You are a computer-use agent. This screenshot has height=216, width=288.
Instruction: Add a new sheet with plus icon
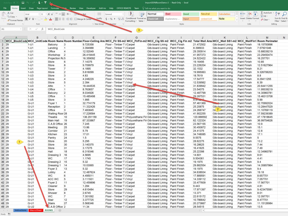pos(60,210)
